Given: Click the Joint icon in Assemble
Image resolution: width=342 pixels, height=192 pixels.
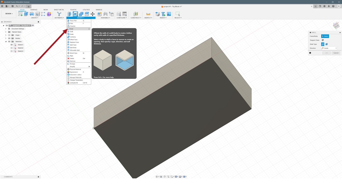Looking at the screenshot, I should [x=106, y=14].
